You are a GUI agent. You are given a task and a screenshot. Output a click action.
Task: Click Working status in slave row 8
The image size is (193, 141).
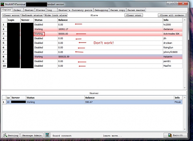click(45, 57)
